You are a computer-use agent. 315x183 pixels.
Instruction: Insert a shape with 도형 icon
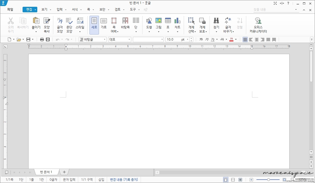149,21
